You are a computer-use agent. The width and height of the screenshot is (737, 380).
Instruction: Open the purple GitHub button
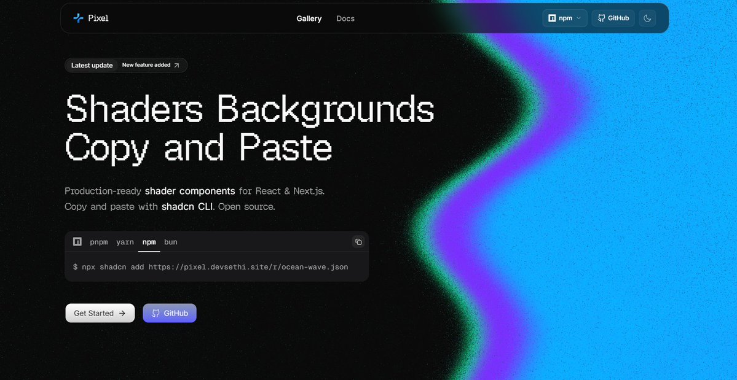[x=170, y=313]
